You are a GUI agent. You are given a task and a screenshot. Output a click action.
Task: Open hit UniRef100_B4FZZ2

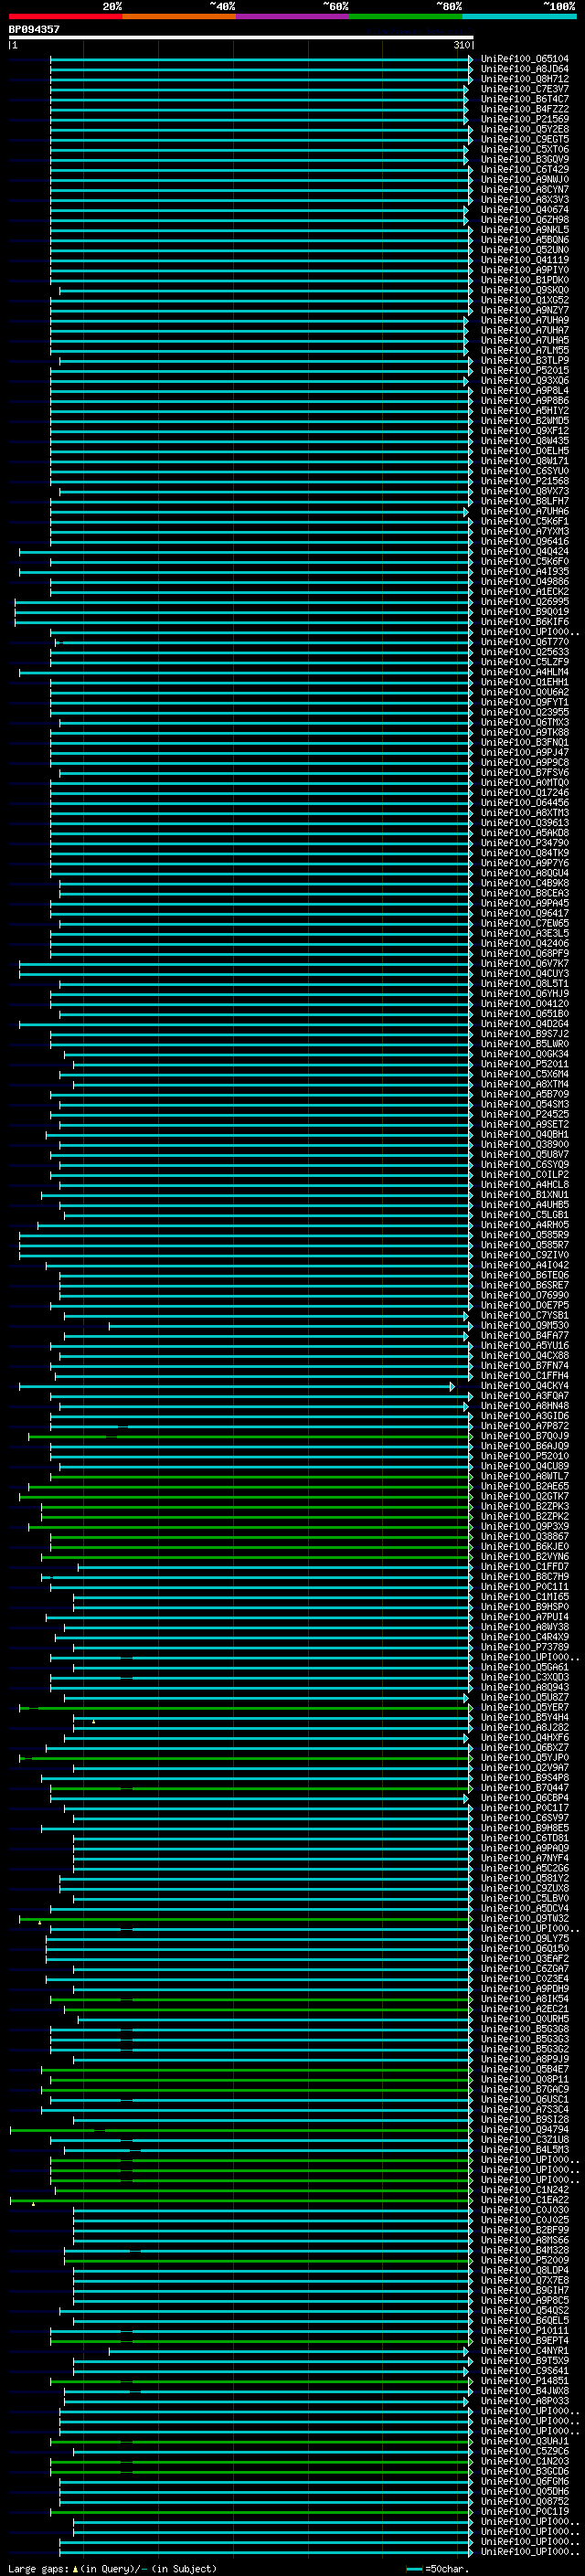(x=524, y=109)
